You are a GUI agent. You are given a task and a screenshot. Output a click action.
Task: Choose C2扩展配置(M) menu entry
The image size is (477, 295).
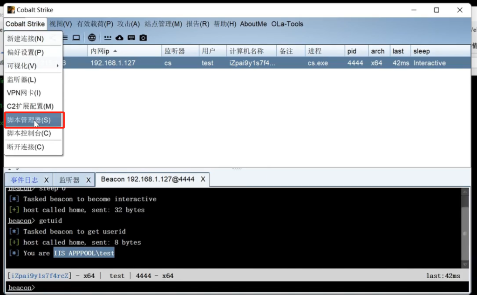34,106
